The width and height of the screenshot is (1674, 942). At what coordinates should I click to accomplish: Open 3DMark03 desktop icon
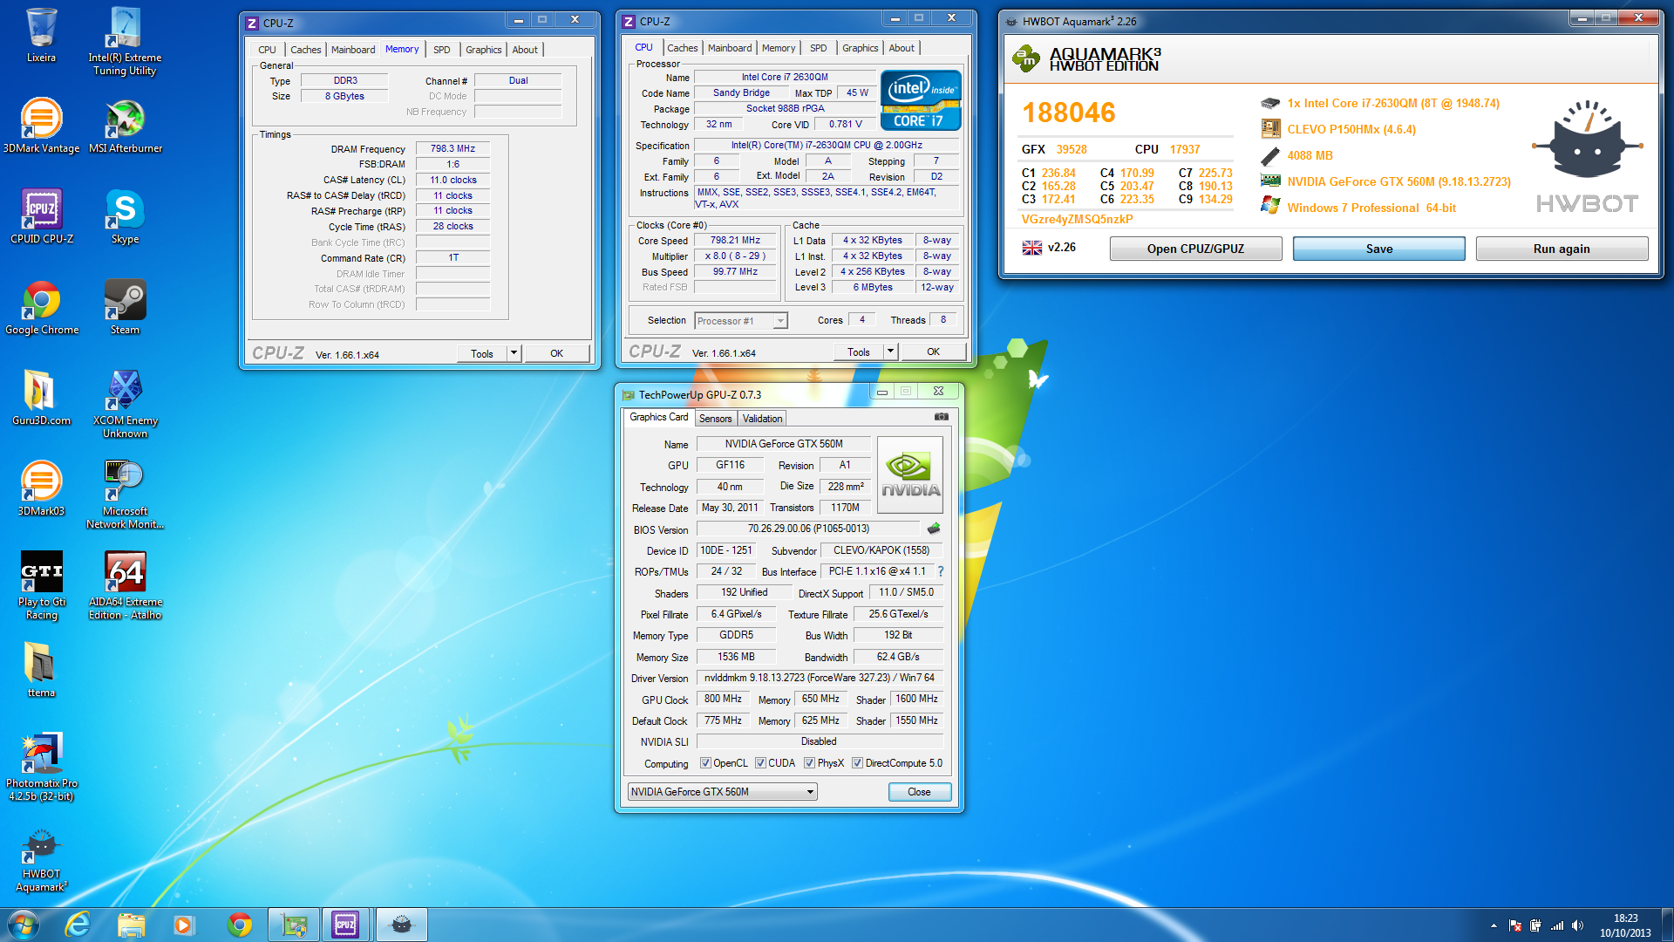[41, 488]
